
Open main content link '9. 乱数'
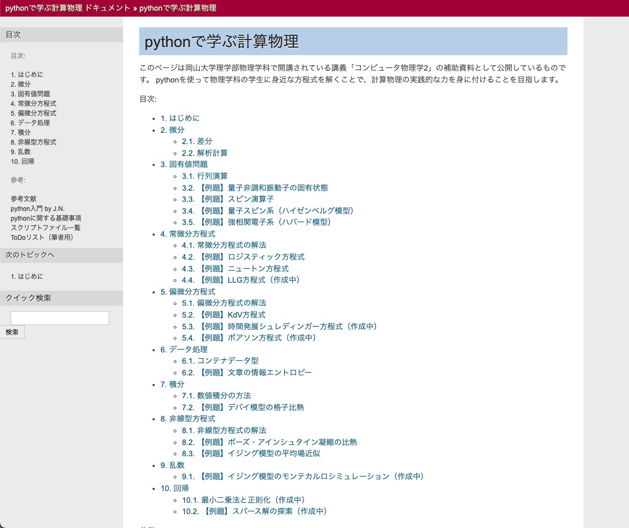(x=172, y=465)
